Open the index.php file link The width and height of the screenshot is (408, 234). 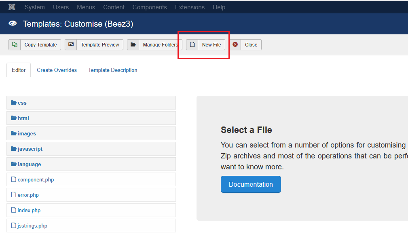tap(29, 210)
